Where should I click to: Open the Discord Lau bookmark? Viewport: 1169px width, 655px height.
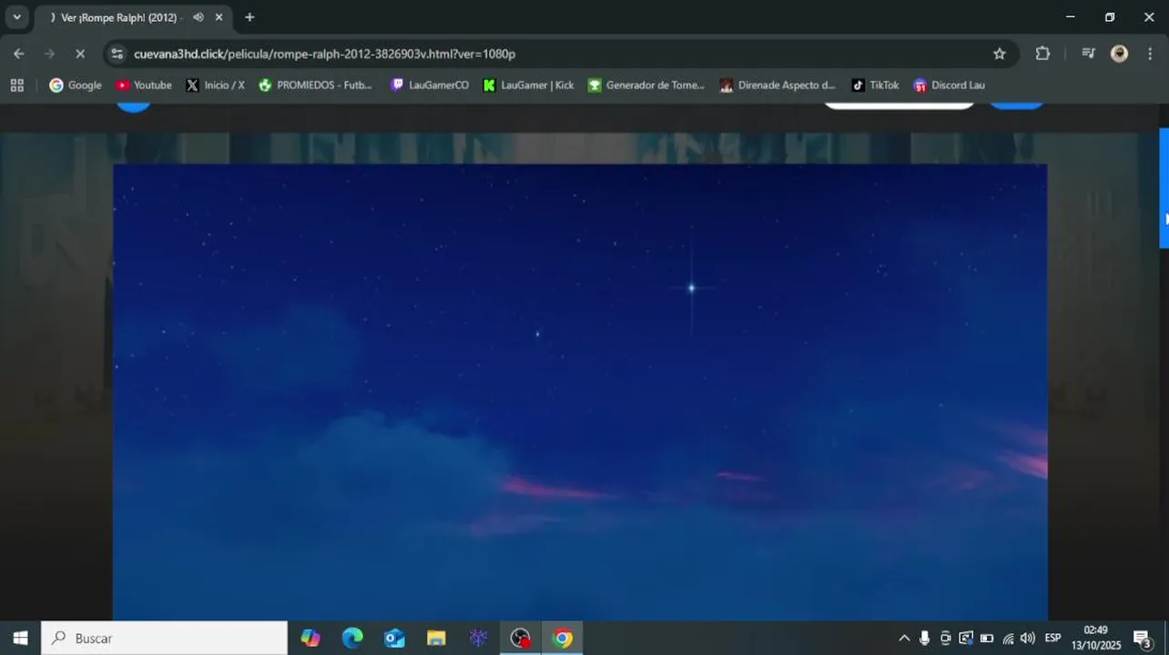(x=950, y=86)
